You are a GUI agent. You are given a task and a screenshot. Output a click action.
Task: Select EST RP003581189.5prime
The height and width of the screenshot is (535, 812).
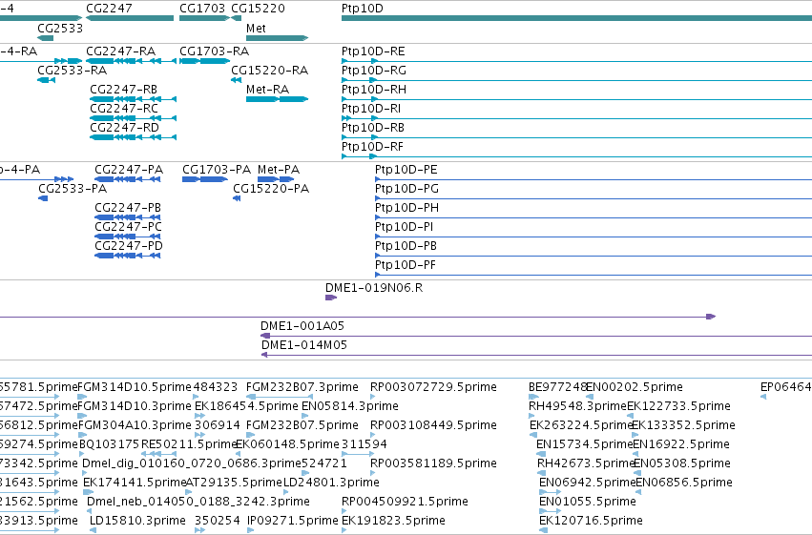pyautogui.click(x=373, y=473)
